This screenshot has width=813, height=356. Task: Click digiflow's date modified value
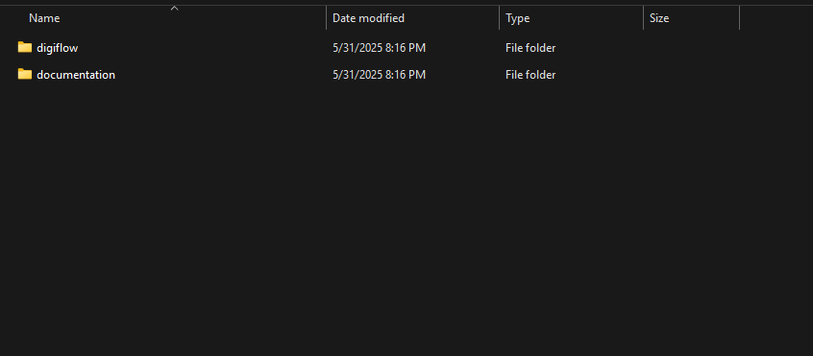pos(379,48)
